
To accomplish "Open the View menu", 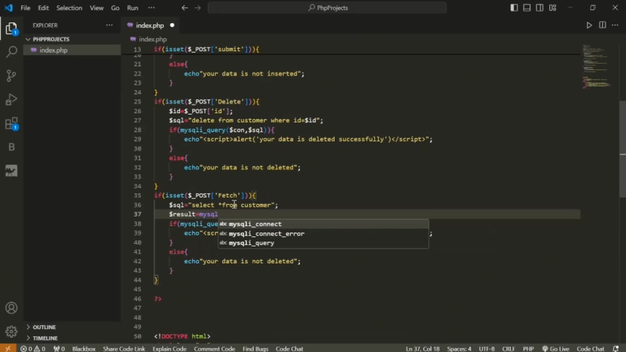I will point(96,8).
